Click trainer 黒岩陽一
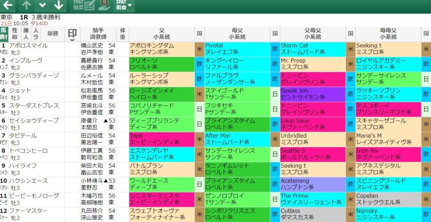Screen dimensions: 431x222 click(92, 142)
